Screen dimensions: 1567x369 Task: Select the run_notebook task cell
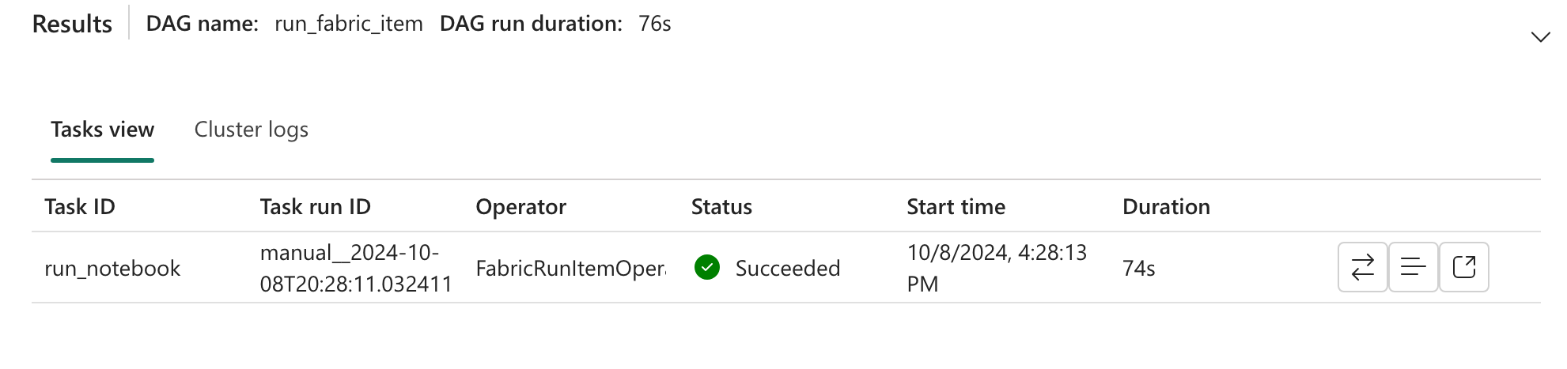[x=112, y=269]
